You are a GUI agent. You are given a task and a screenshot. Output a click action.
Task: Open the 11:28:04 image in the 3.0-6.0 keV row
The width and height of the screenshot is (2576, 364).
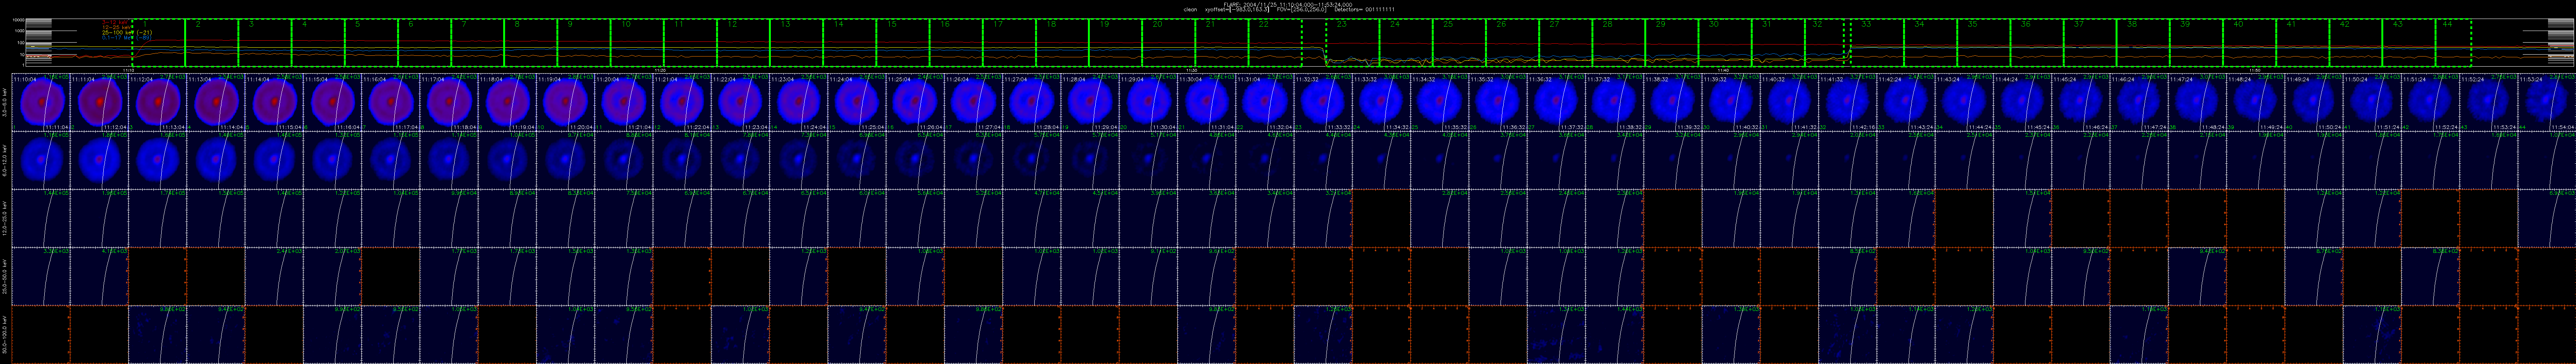1090,102
